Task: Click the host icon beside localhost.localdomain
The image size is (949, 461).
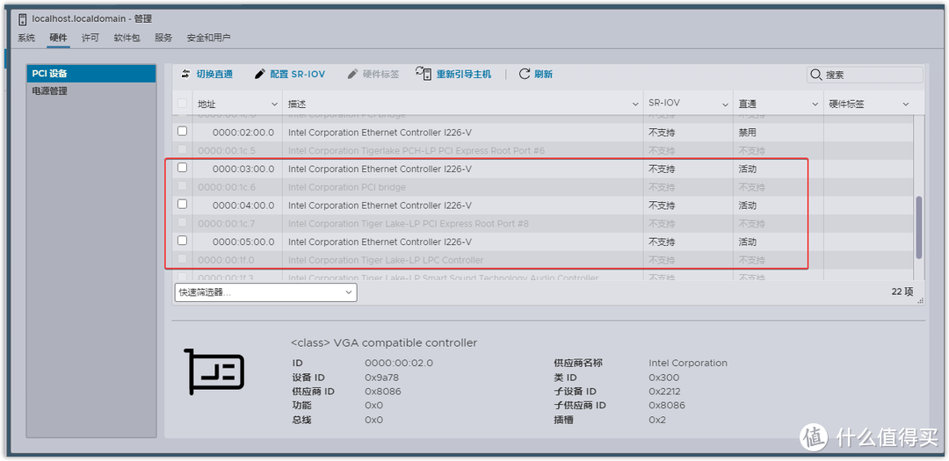Action: click(22, 19)
